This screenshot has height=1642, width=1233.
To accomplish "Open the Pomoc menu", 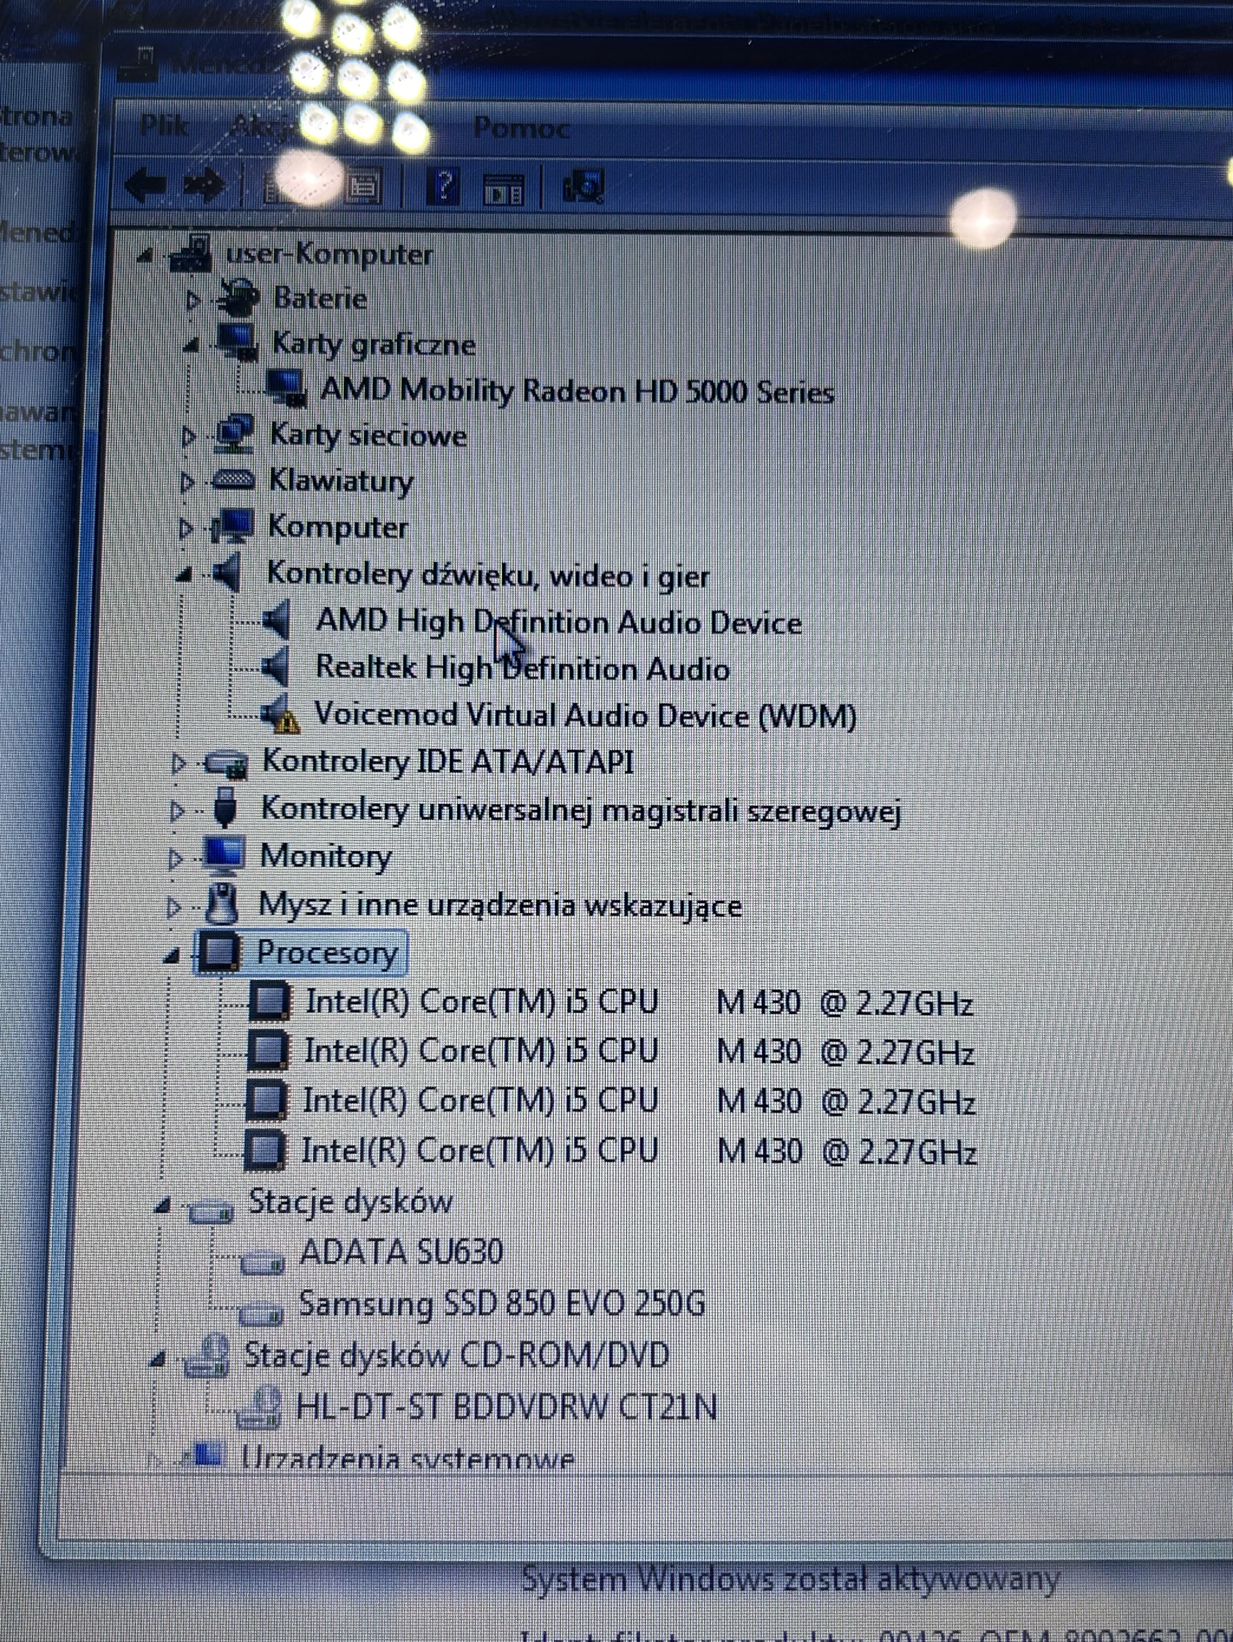I will [522, 128].
